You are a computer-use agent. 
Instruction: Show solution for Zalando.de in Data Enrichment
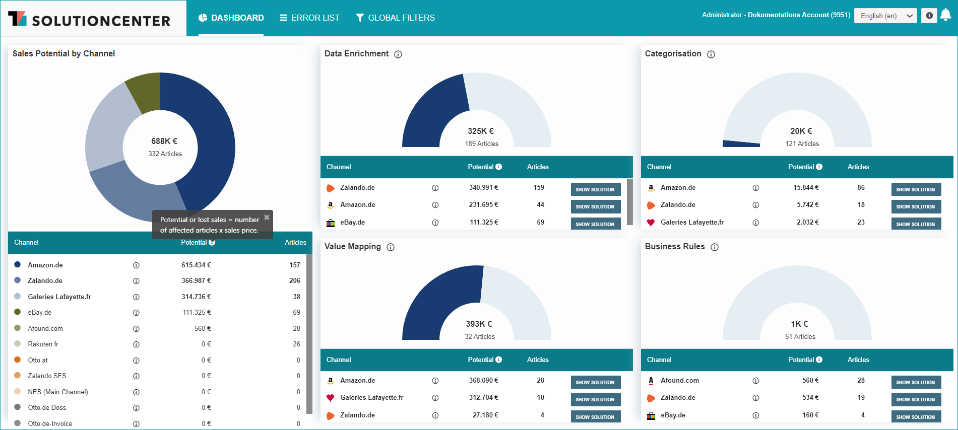tap(595, 189)
